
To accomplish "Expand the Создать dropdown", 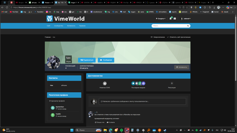I will [160, 18].
